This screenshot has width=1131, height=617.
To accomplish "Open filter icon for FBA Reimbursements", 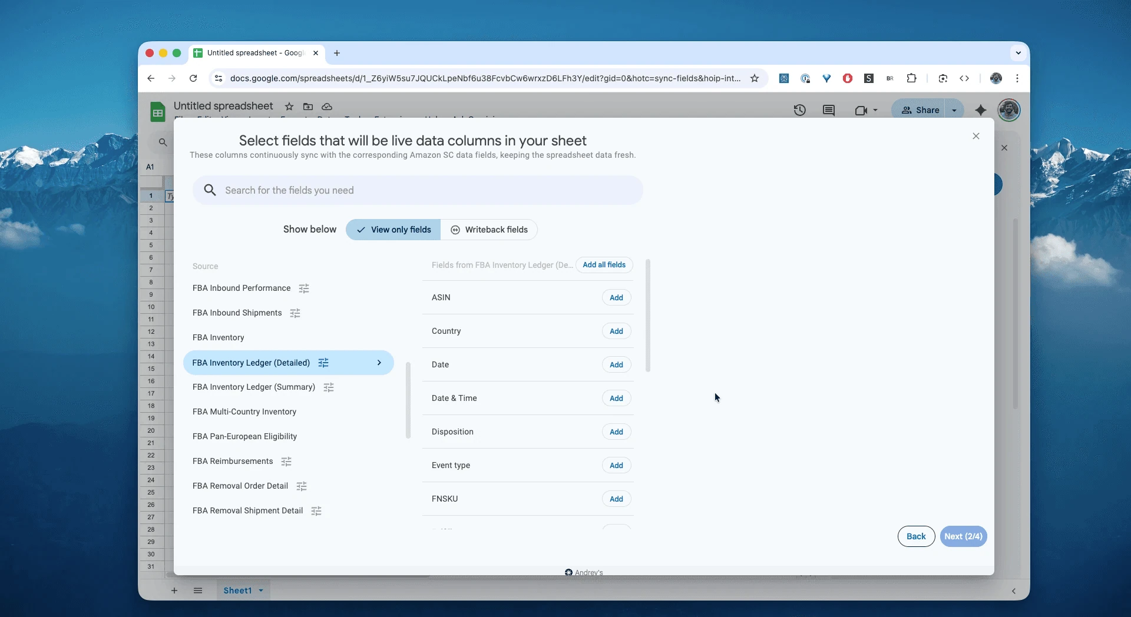I will pos(286,462).
